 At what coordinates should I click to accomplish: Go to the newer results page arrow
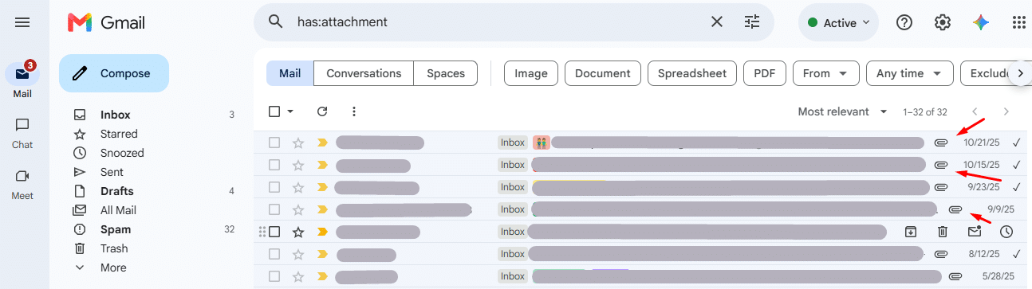pyautogui.click(x=975, y=111)
